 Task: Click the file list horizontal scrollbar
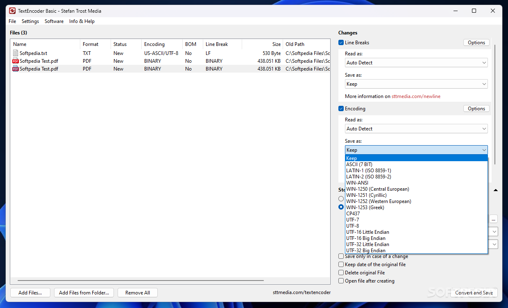pos(141,281)
